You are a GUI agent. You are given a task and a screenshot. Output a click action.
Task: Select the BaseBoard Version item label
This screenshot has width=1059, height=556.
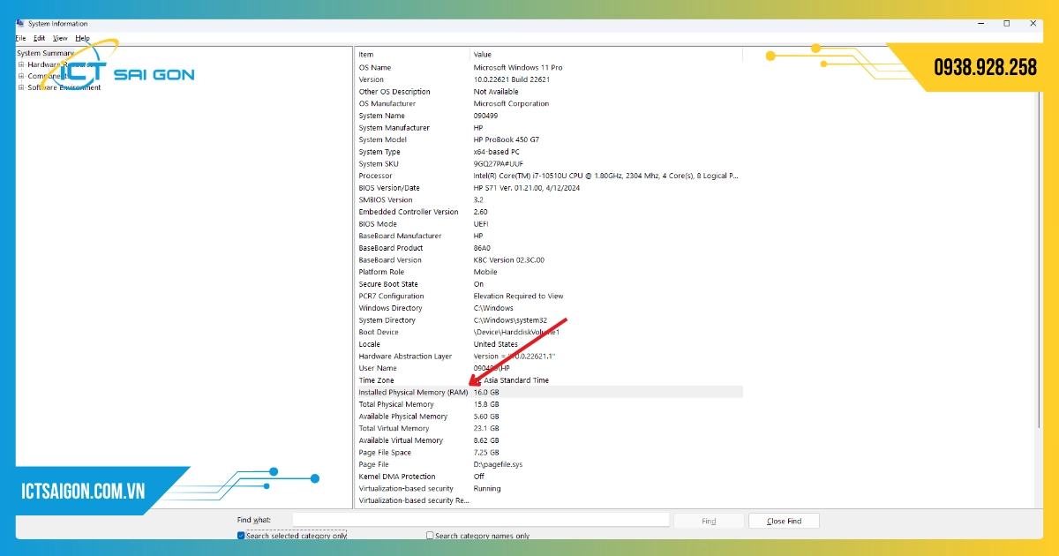pos(390,260)
